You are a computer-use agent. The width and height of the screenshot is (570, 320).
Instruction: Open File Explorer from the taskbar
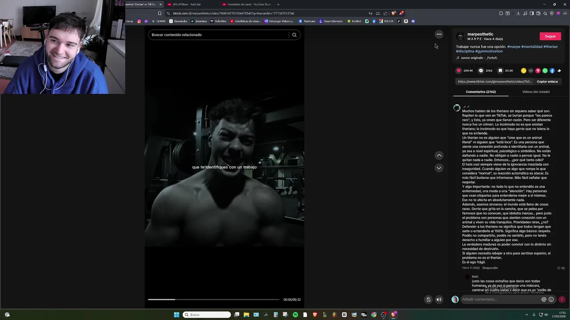[246, 315]
